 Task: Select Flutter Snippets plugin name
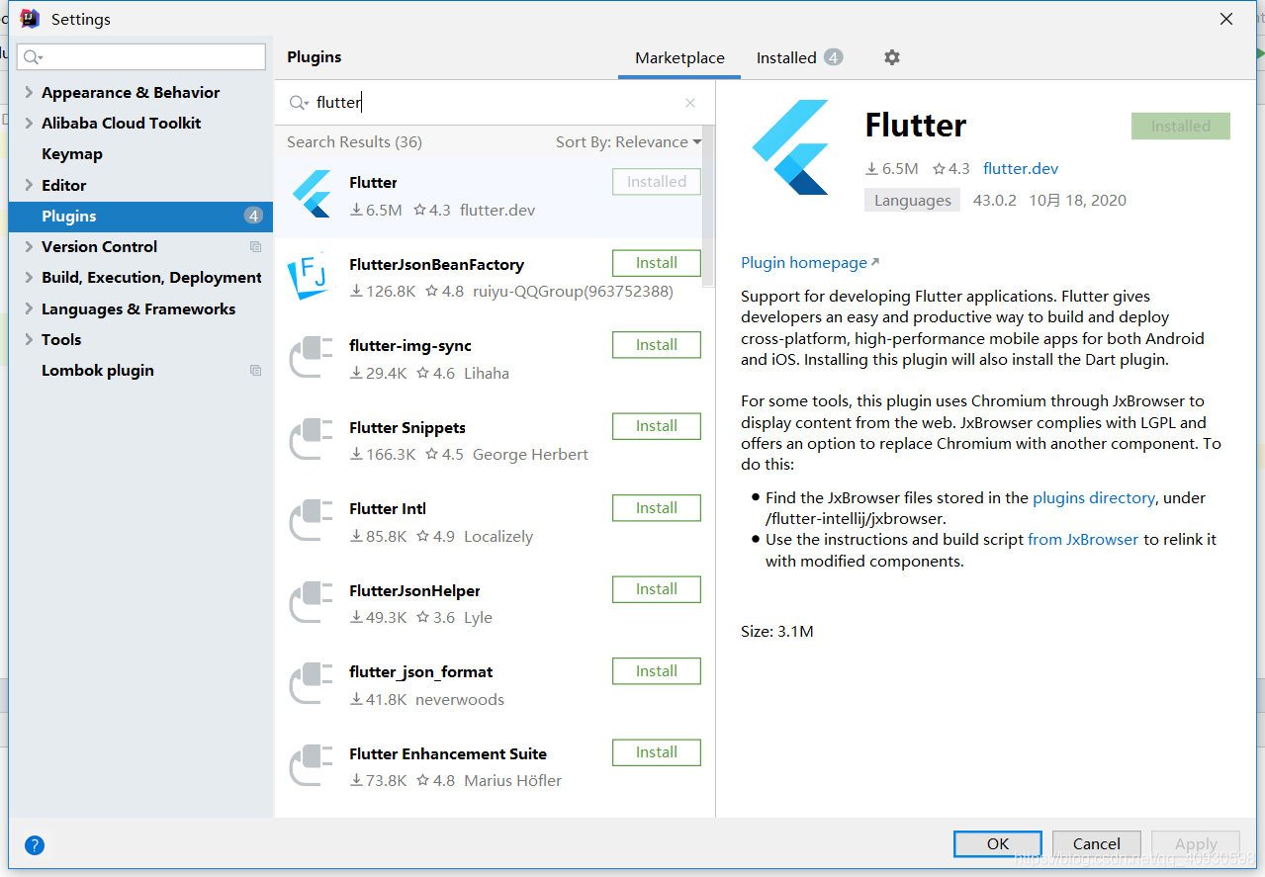(407, 427)
